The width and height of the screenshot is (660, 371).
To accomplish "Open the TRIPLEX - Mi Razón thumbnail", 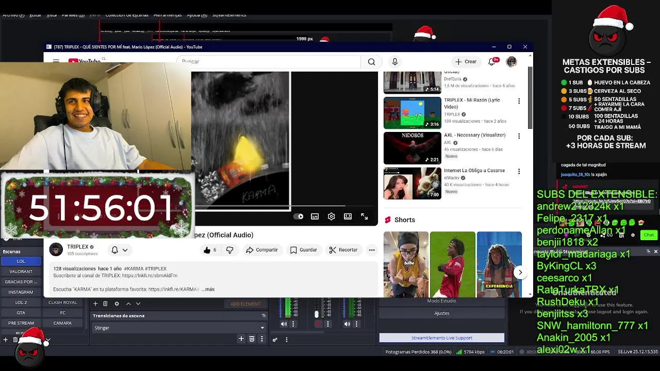I will point(412,113).
